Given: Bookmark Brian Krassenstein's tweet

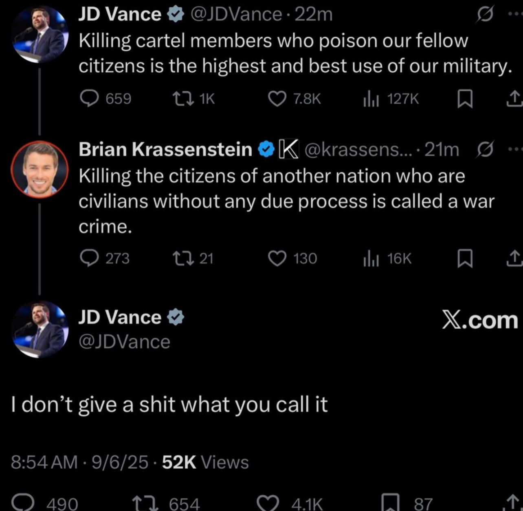Looking at the screenshot, I should pyautogui.click(x=465, y=258).
